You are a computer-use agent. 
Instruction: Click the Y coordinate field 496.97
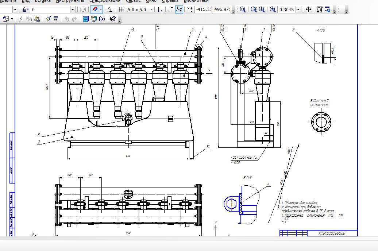pyautogui.click(x=222, y=9)
